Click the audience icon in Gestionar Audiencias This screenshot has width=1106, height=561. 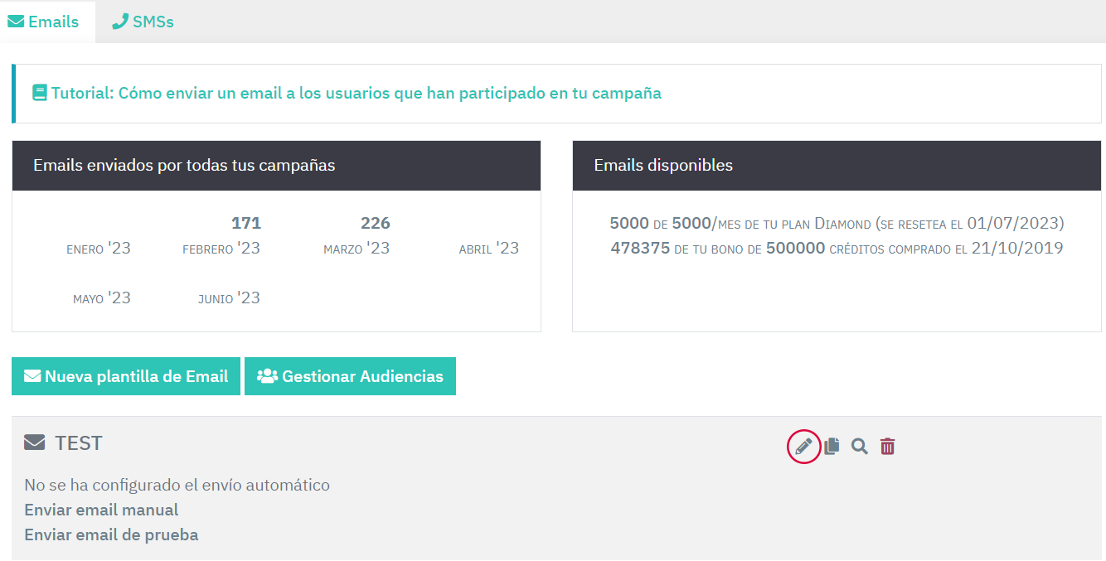coord(266,376)
